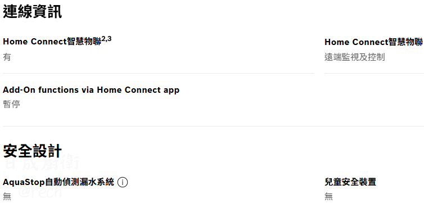Open the AquaStop info tooltip icon
Screen dimensions: 424x203
coord(123,182)
